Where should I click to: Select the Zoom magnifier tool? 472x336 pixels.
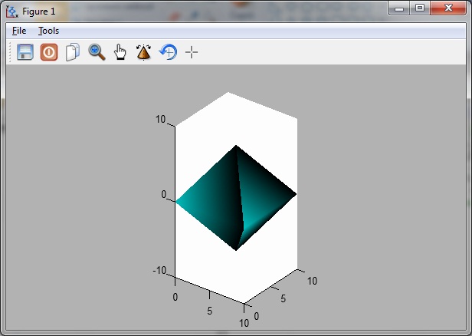pyautogui.click(x=97, y=52)
